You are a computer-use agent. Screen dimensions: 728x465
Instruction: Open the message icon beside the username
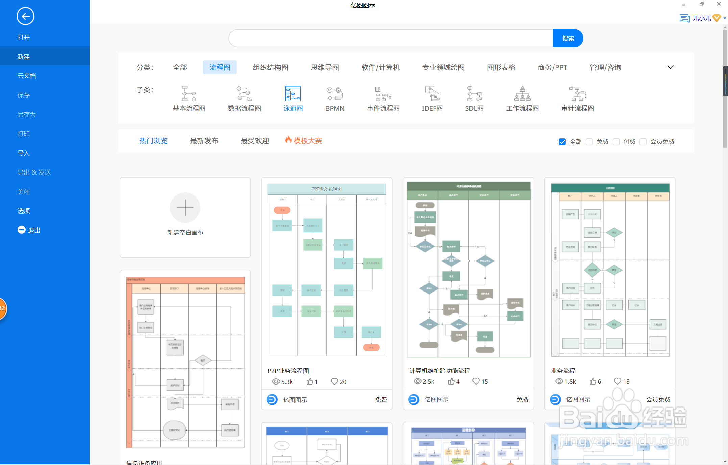point(684,18)
